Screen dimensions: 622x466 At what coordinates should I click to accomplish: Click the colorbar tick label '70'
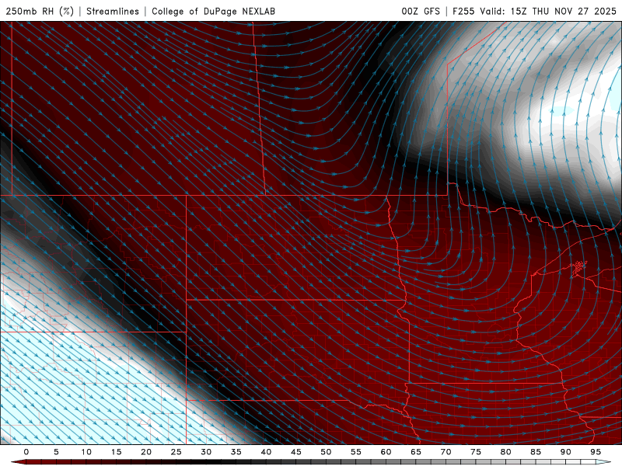click(446, 452)
